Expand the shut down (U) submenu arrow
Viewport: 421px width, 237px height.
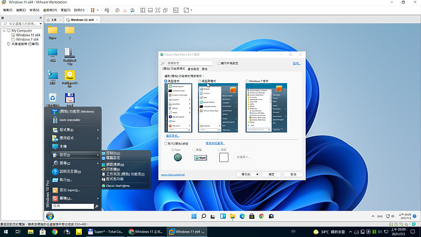(x=98, y=198)
